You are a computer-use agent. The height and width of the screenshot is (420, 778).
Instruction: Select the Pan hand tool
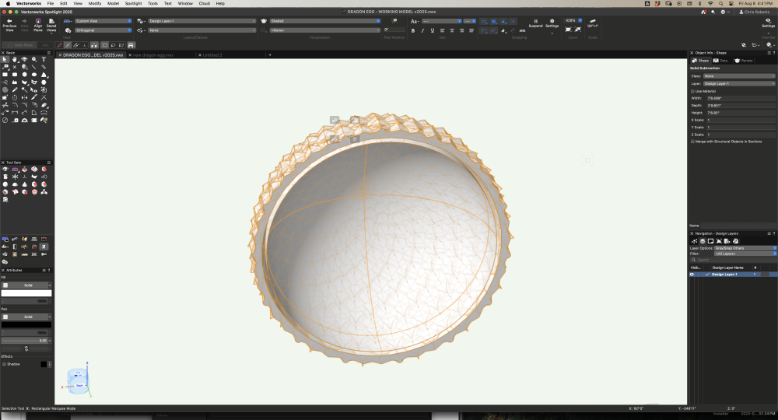(15, 60)
